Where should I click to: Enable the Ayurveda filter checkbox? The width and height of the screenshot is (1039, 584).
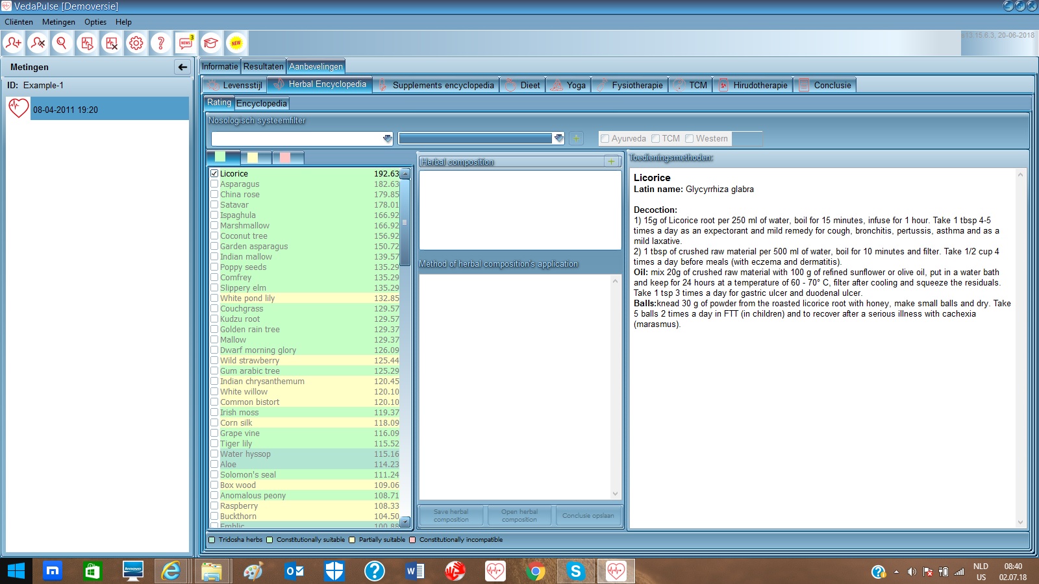(x=605, y=138)
